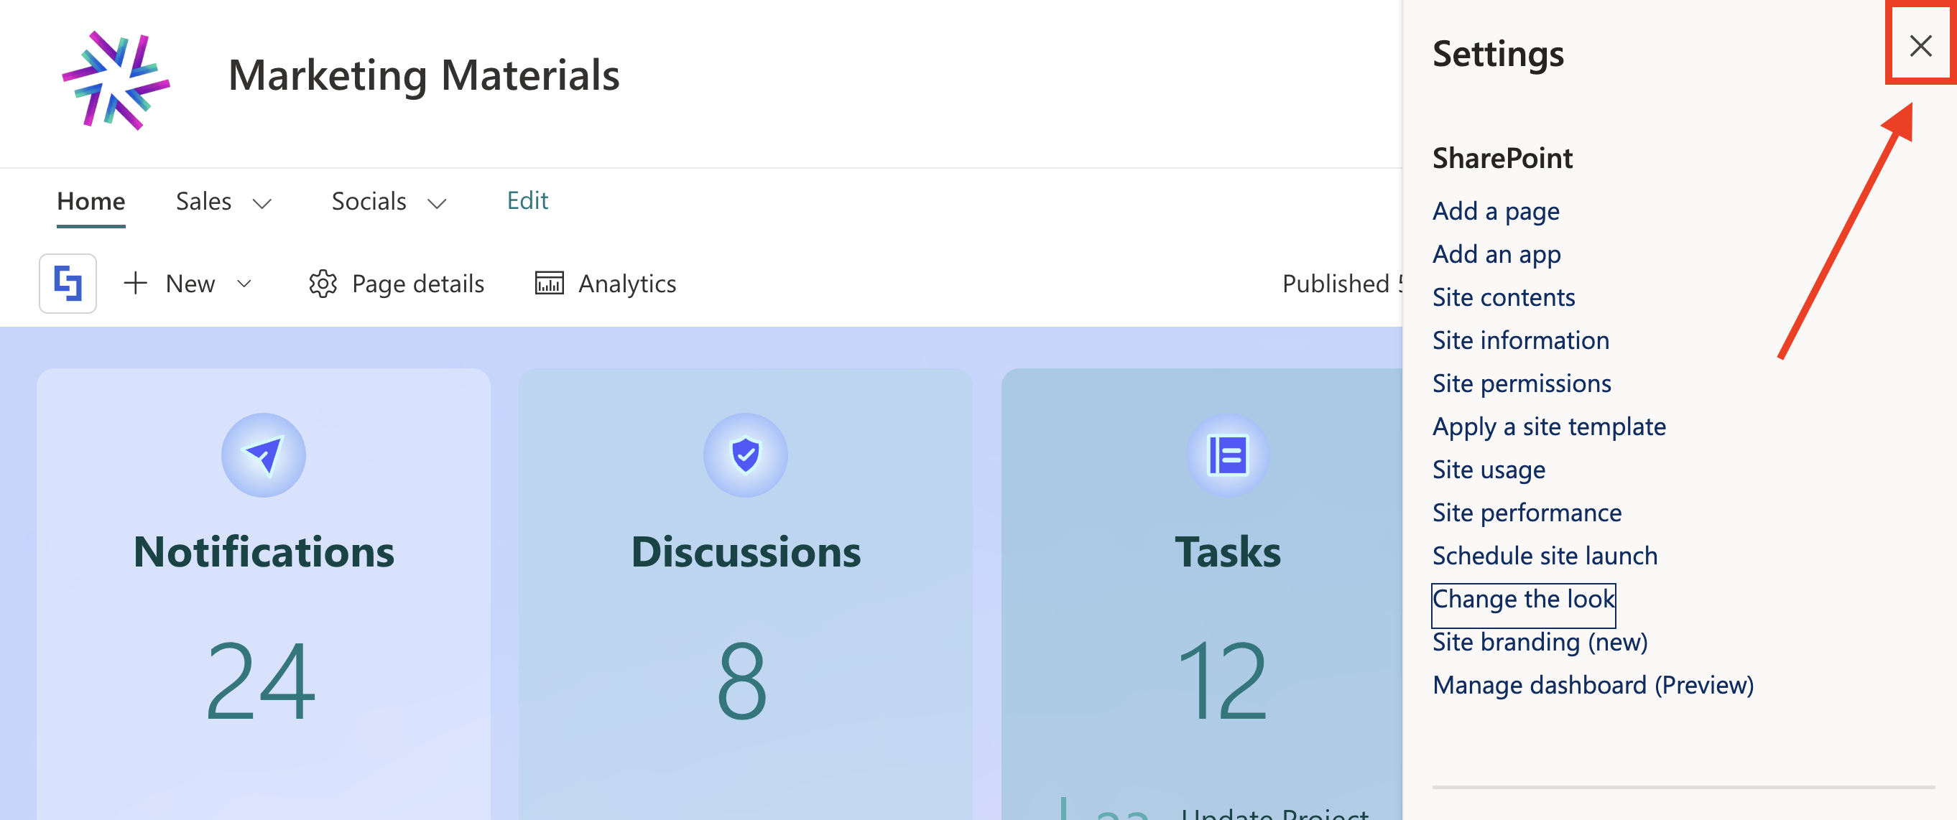Click Edit in the site navigation
1957x820 pixels.
(x=527, y=200)
